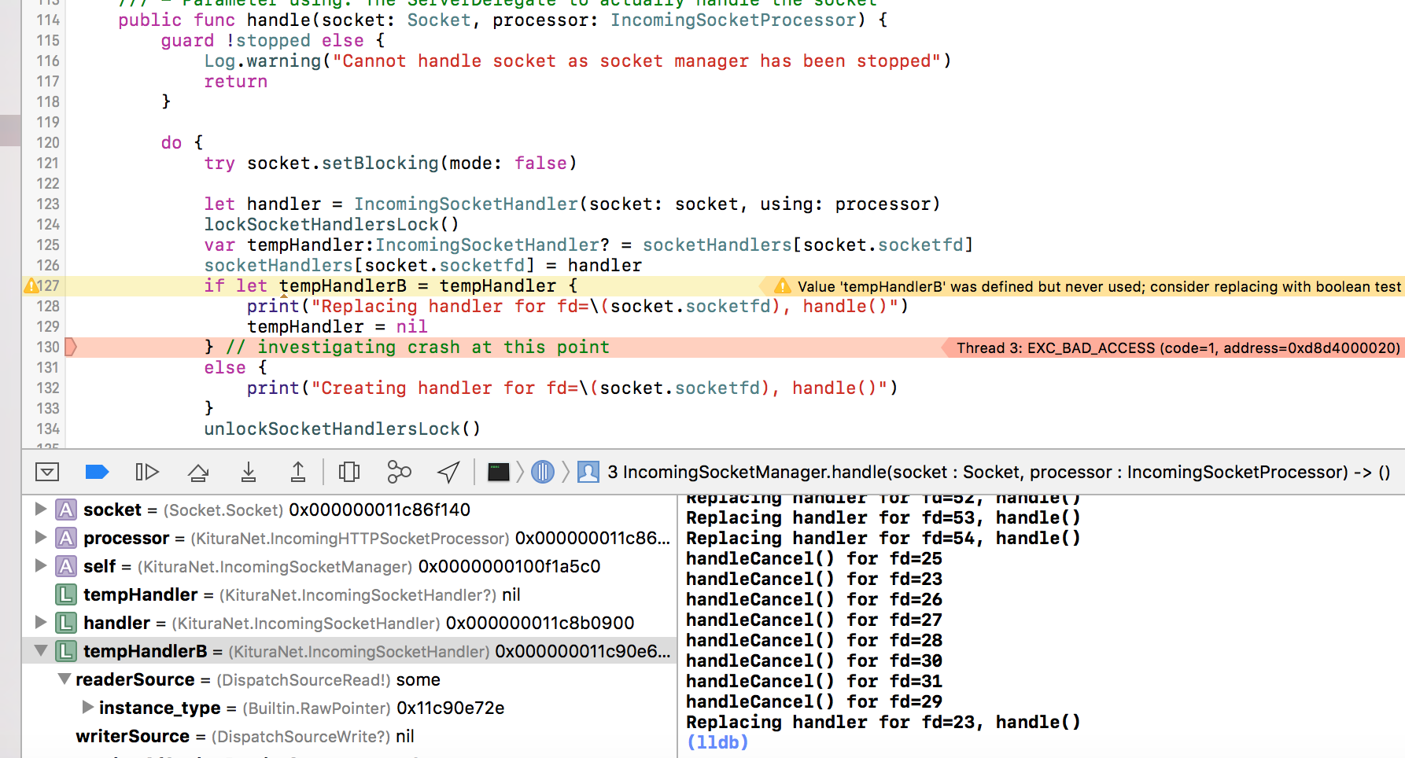This screenshot has width=1405, height=758.
Task: Step into the function call
Action: (x=248, y=472)
